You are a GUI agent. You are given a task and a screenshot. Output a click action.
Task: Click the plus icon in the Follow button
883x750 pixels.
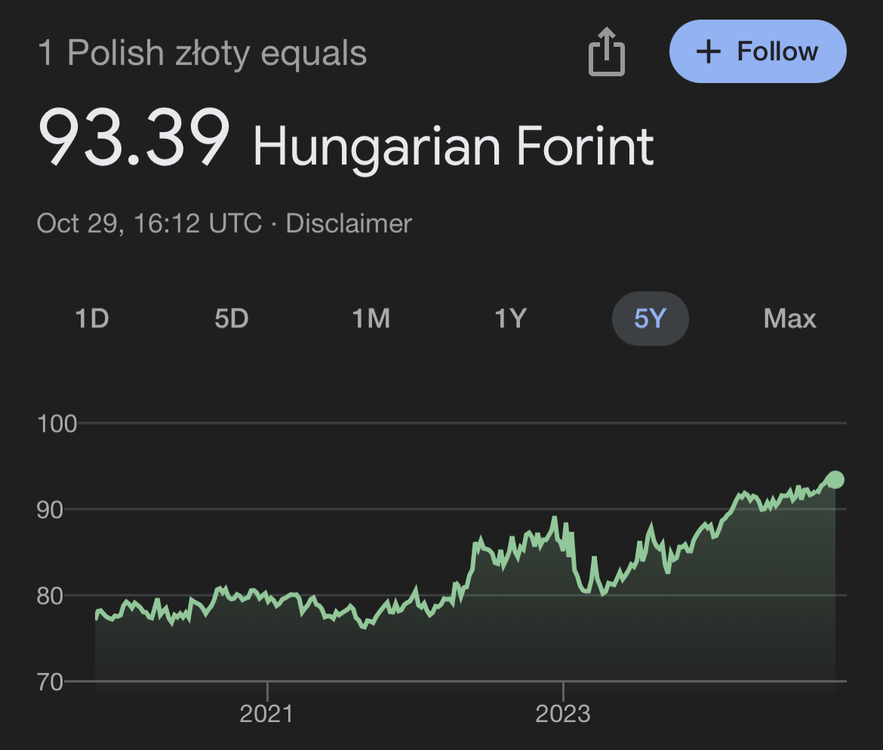[709, 52]
